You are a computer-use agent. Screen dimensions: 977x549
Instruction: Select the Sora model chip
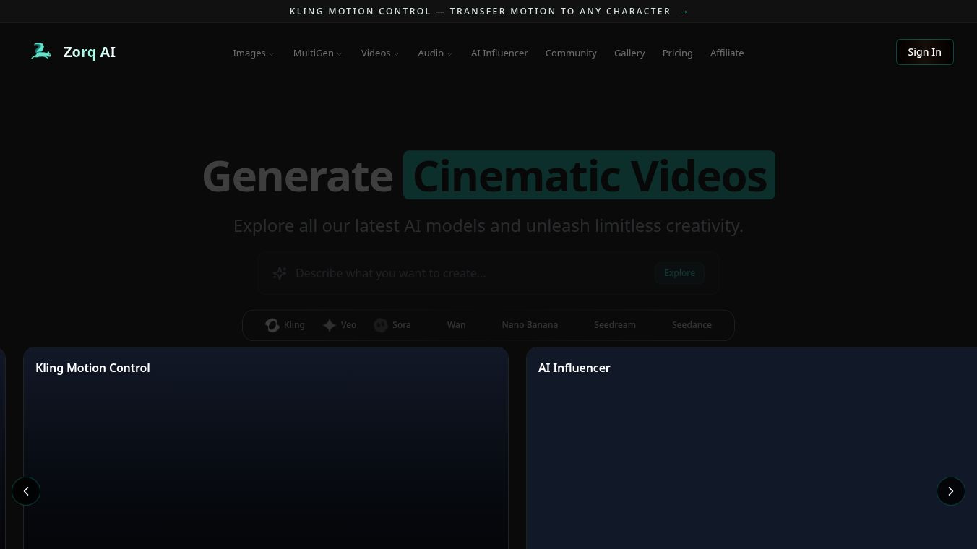[x=392, y=325]
